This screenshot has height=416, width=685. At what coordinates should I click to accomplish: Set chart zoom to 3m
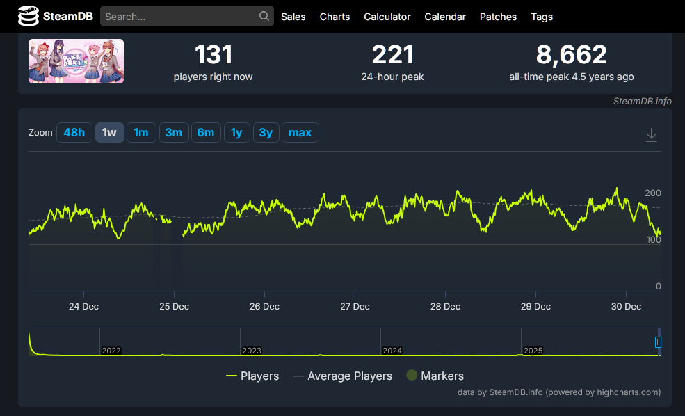pos(174,132)
